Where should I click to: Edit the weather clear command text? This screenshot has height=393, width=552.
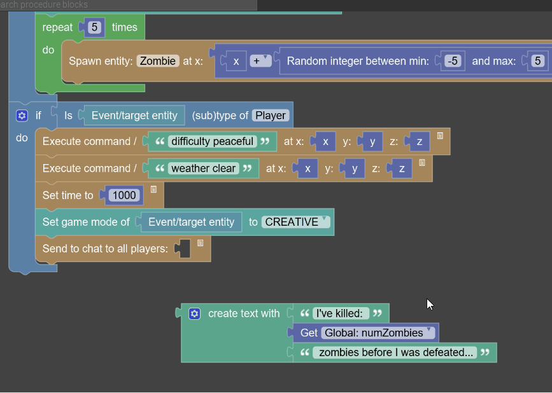point(204,169)
